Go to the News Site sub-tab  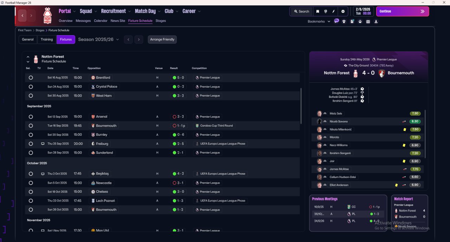[x=118, y=21]
